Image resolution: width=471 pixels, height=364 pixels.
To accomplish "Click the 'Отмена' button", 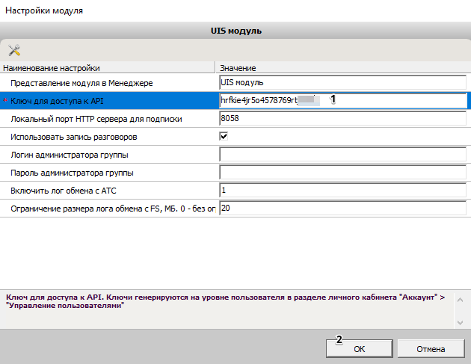I will point(431,349).
